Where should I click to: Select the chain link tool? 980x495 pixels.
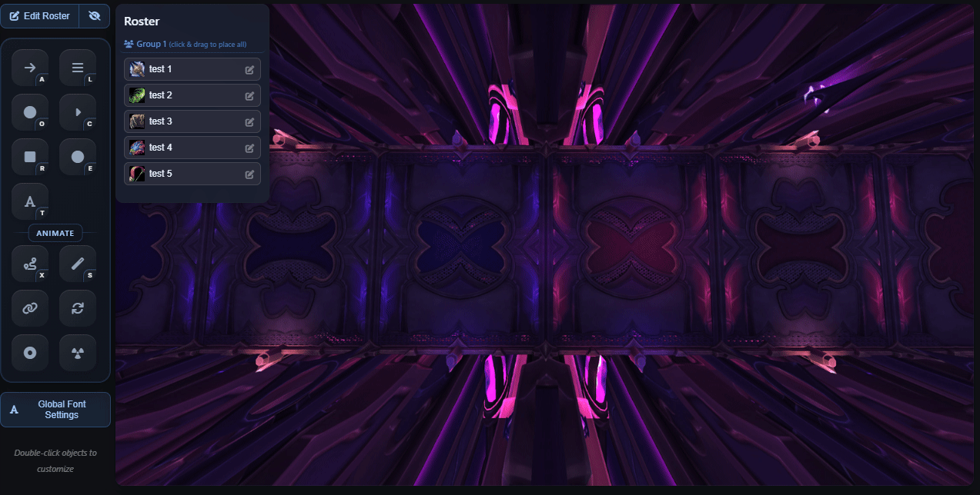click(30, 308)
